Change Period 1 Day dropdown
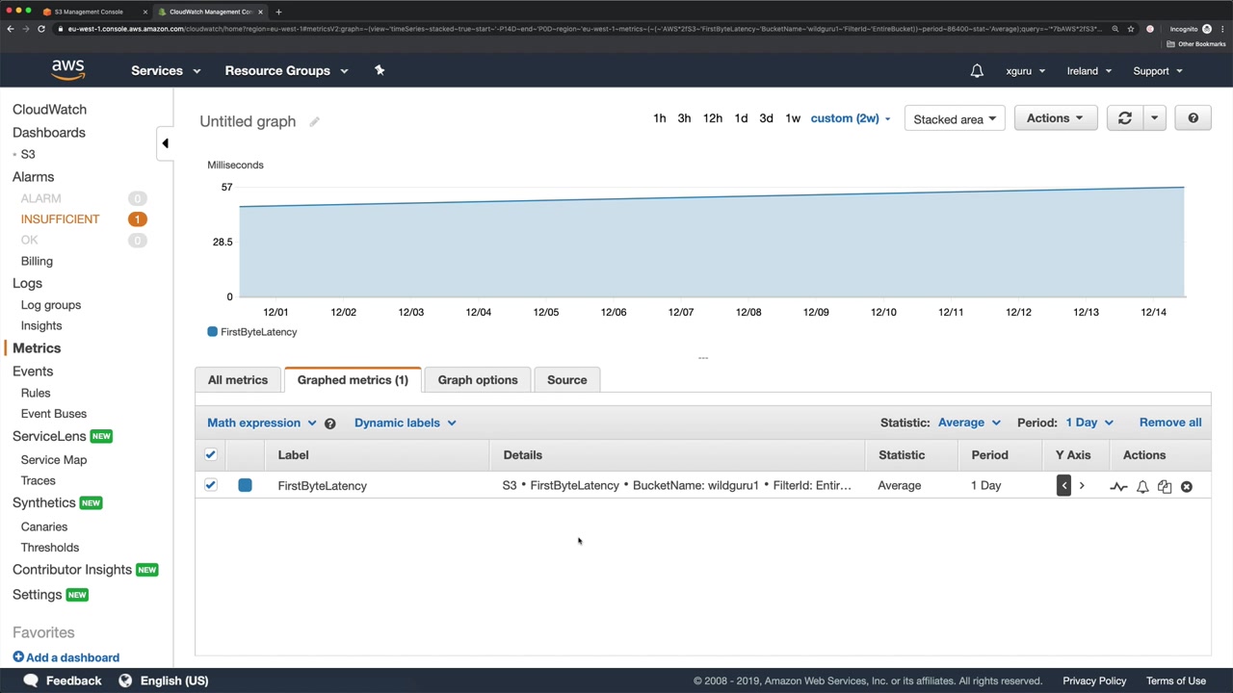 1089,423
